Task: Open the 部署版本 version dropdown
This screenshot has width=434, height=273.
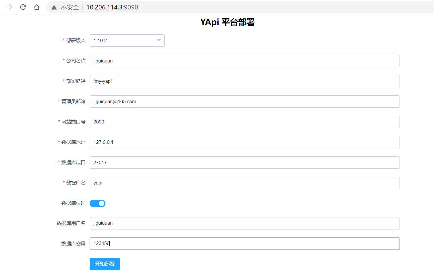Action: [x=127, y=40]
